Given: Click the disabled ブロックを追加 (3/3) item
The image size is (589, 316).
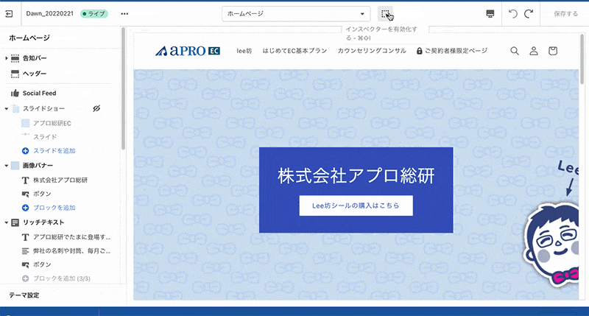Looking at the screenshot, I should click(62, 278).
